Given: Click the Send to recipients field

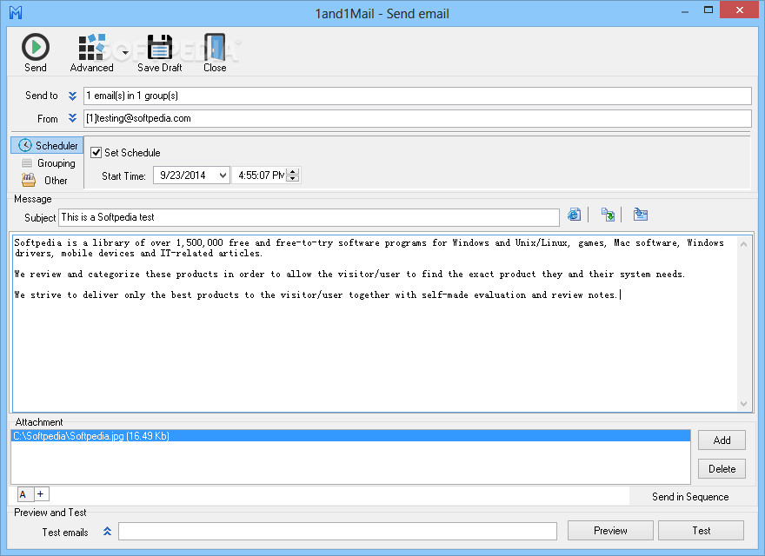Looking at the screenshot, I should 417,96.
